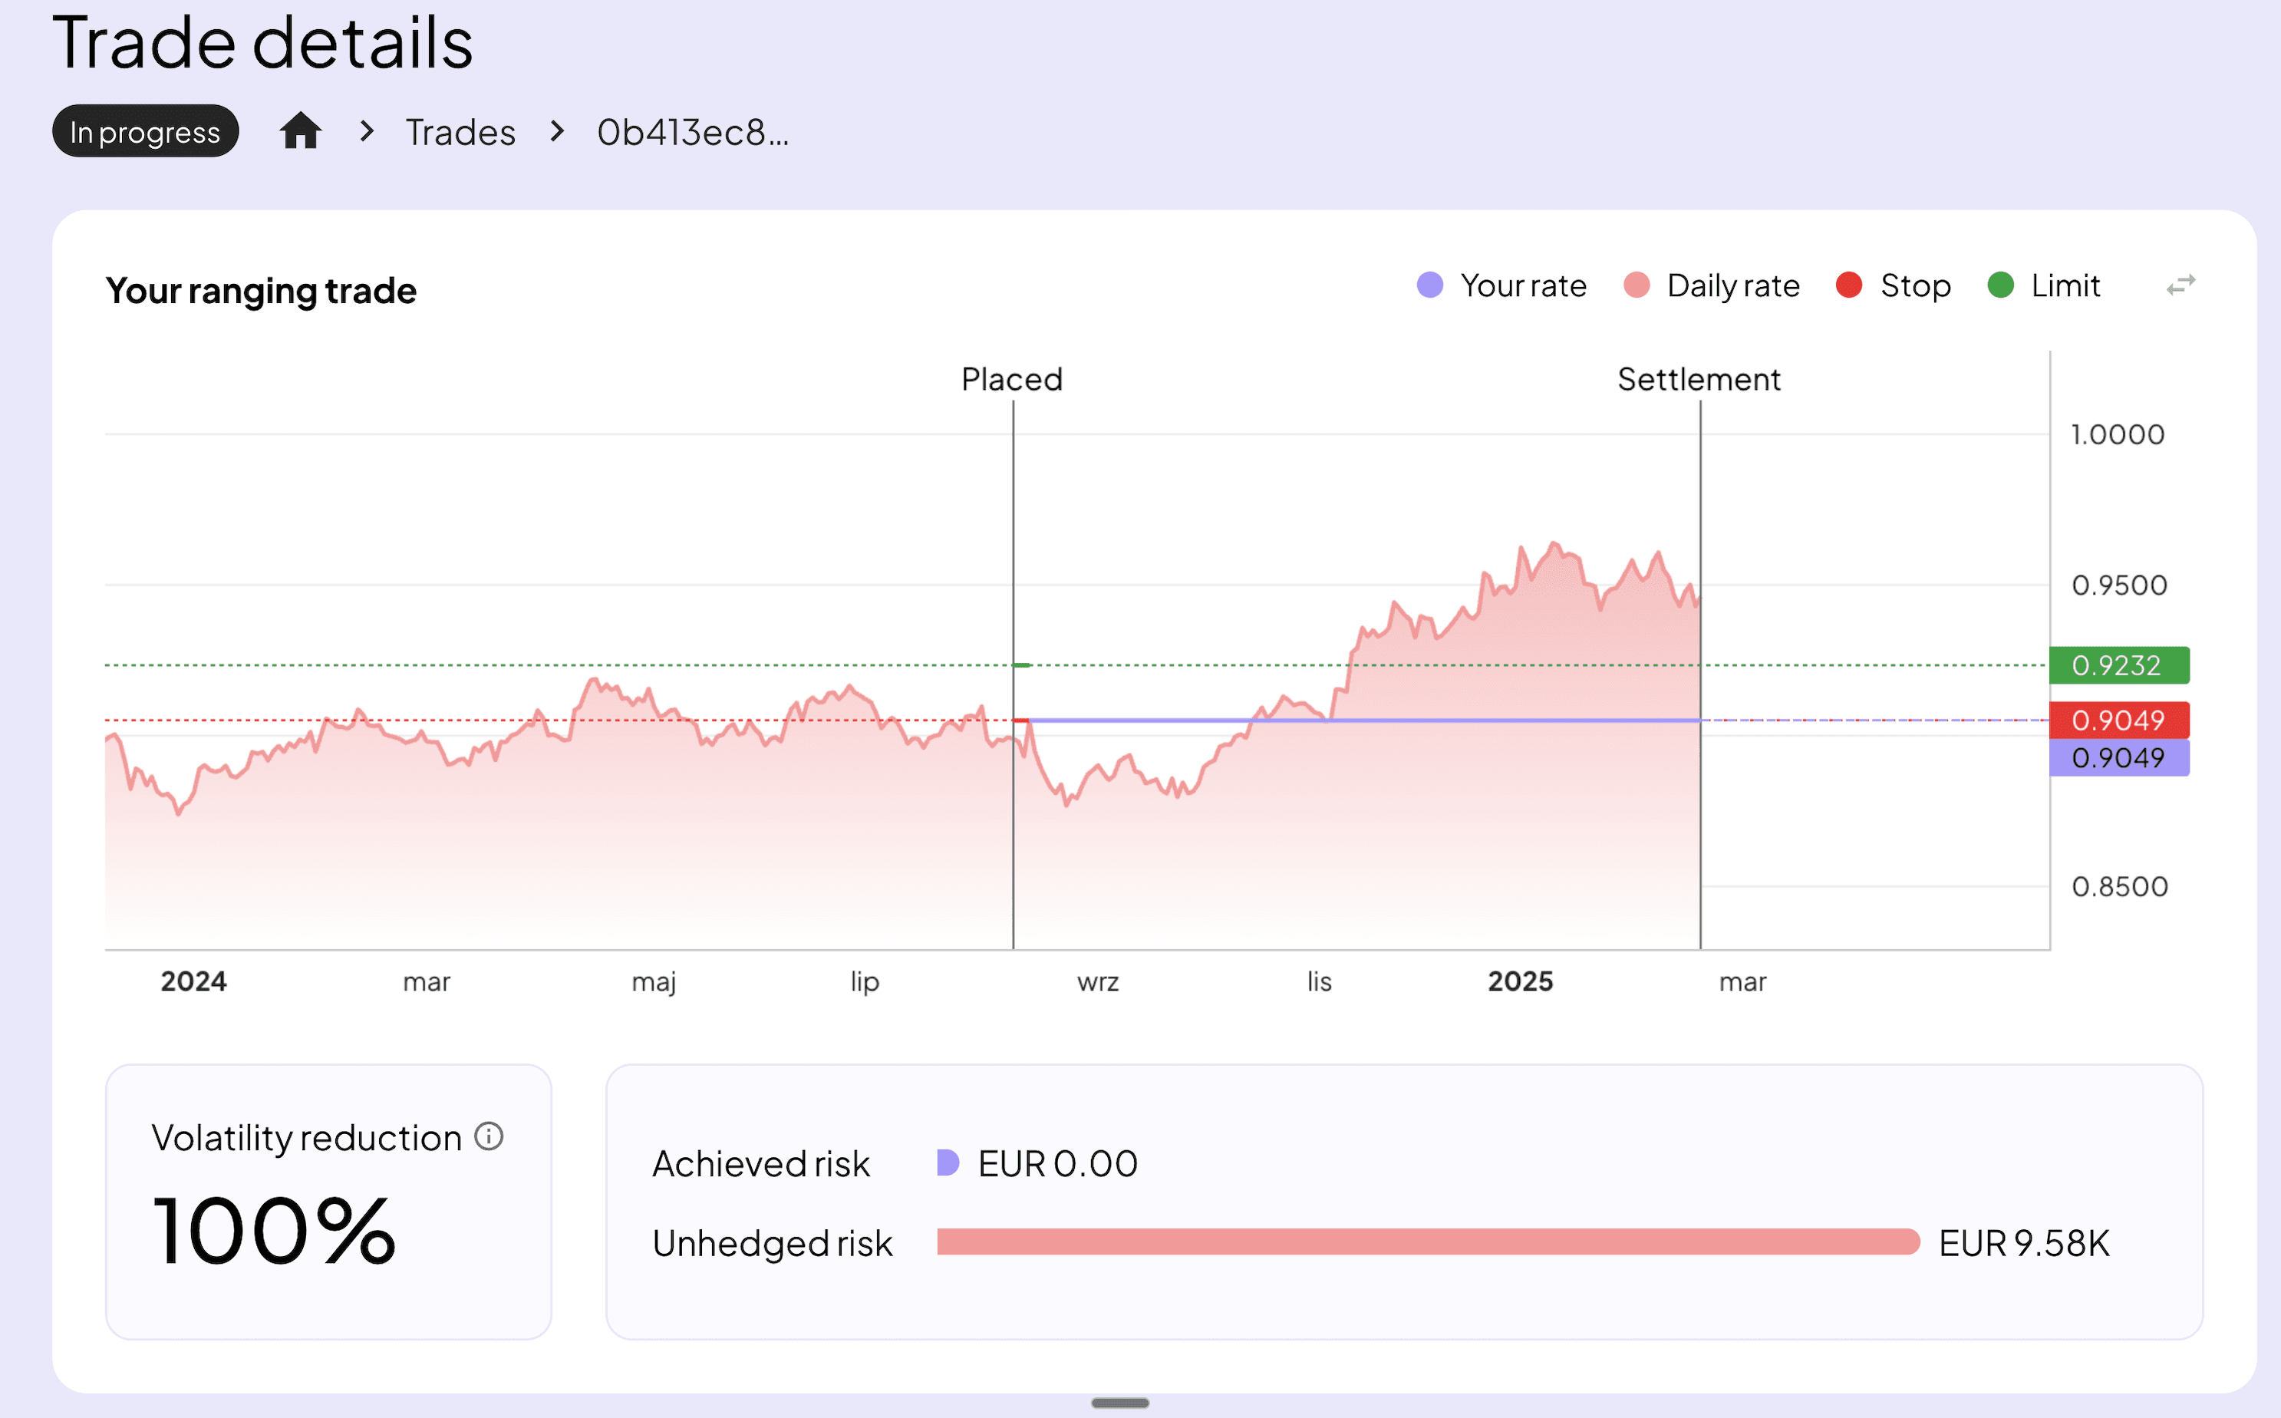Viewport: 2281px width, 1418px height.
Task: Click the first breadcrumb chevron after home
Action: click(x=367, y=131)
